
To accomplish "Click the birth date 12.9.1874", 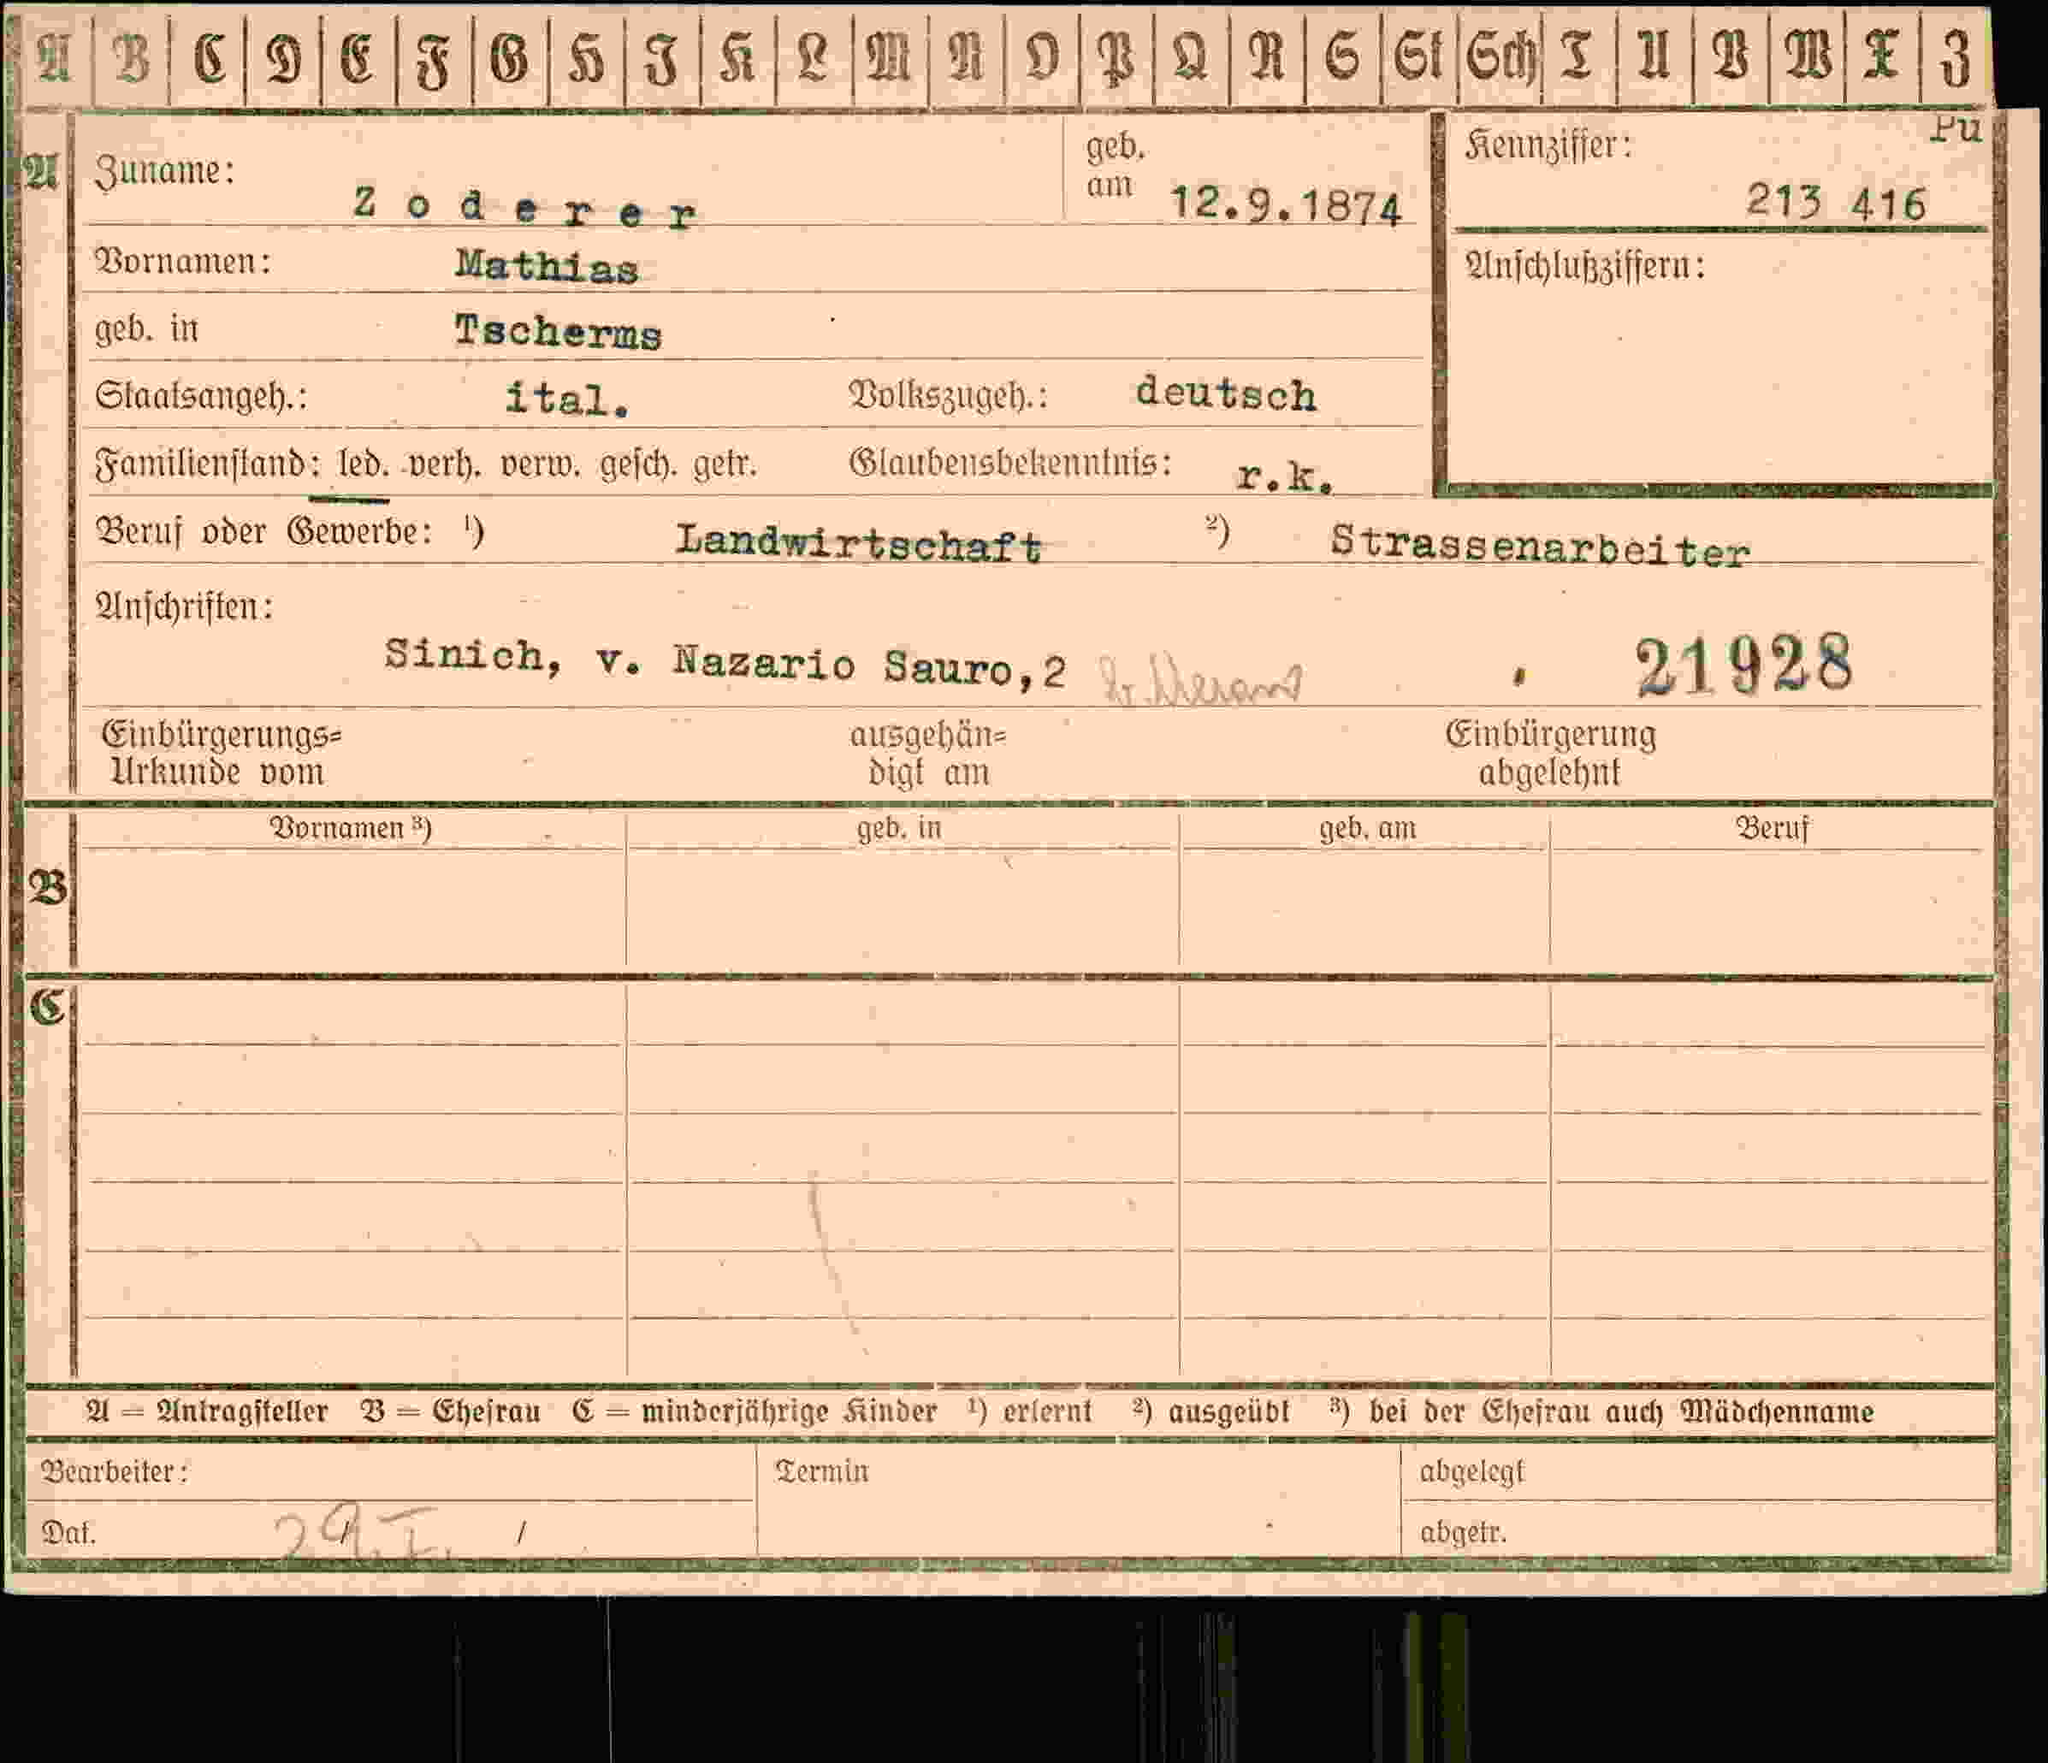I will click(x=1286, y=205).
